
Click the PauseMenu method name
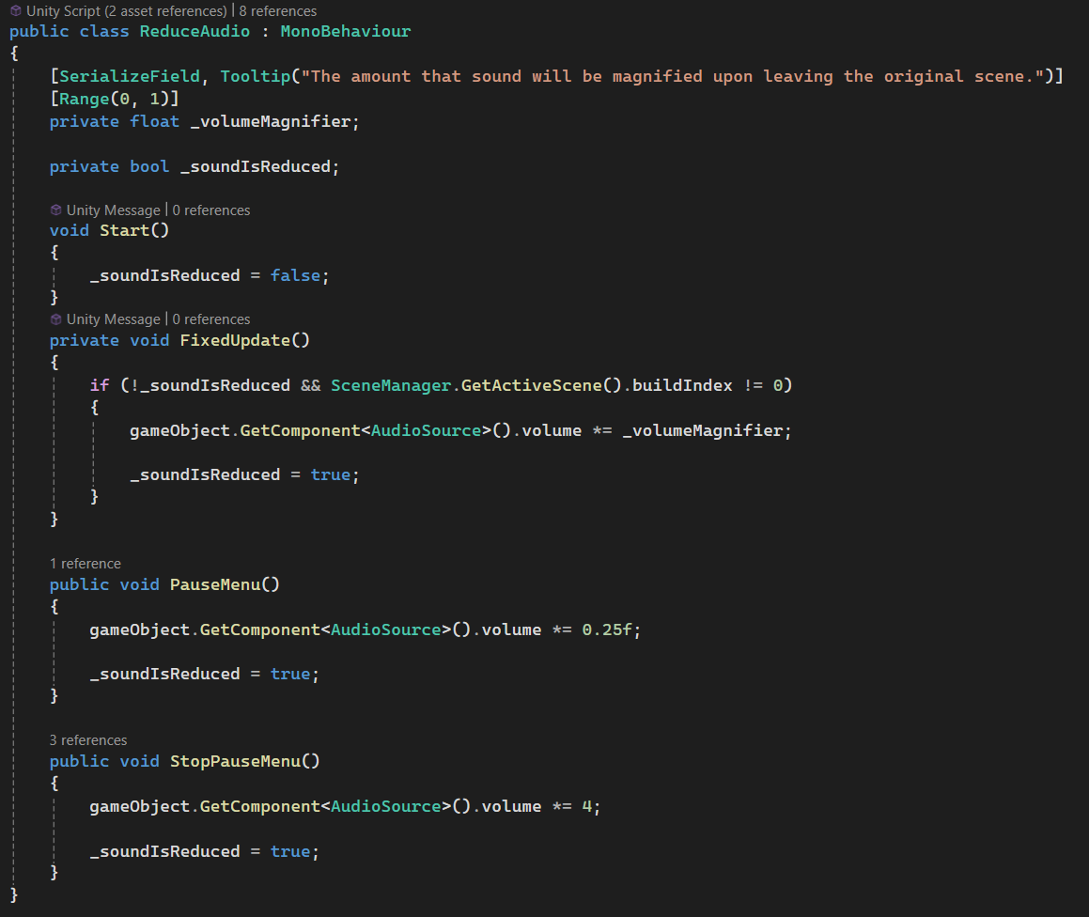tap(214, 584)
